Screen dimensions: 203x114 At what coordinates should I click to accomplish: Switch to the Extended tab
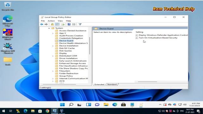point(99,85)
